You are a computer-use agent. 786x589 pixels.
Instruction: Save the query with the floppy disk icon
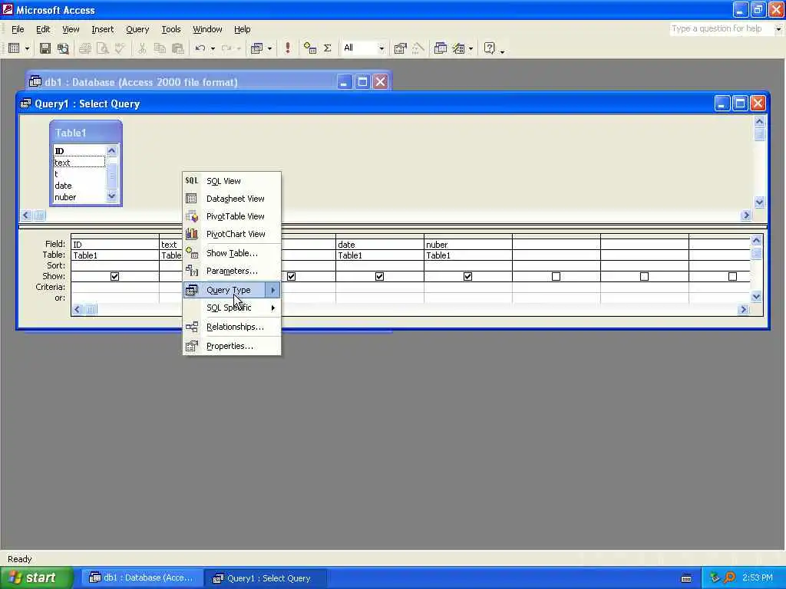coord(45,48)
